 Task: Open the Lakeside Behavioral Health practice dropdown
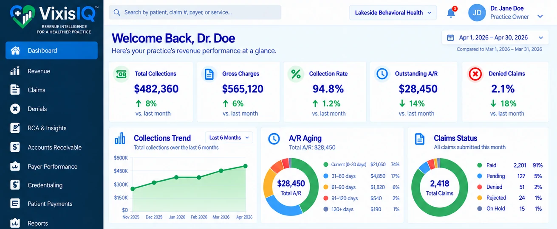pyautogui.click(x=393, y=13)
